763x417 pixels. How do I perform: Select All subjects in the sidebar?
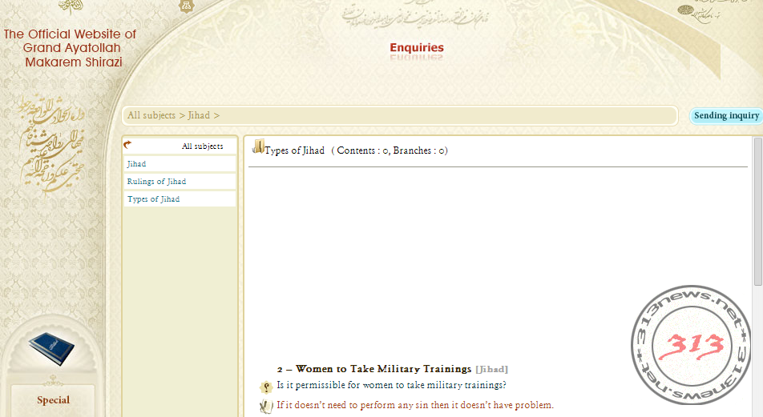click(x=203, y=146)
